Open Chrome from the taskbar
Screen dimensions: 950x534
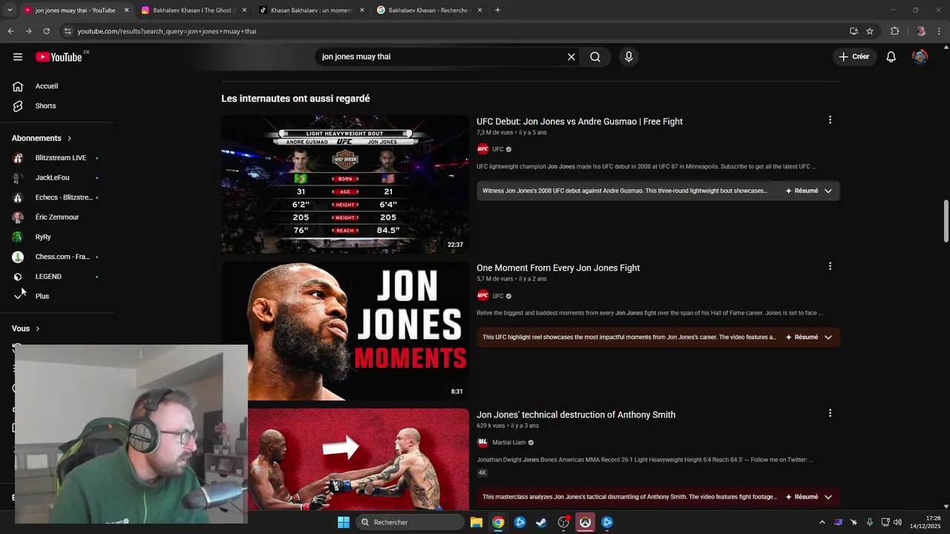(498, 522)
